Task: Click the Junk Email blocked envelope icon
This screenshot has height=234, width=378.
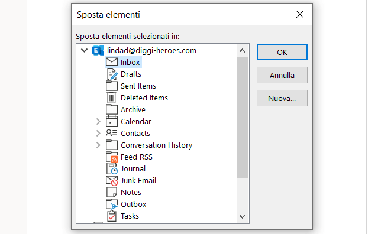Action: (x=112, y=181)
